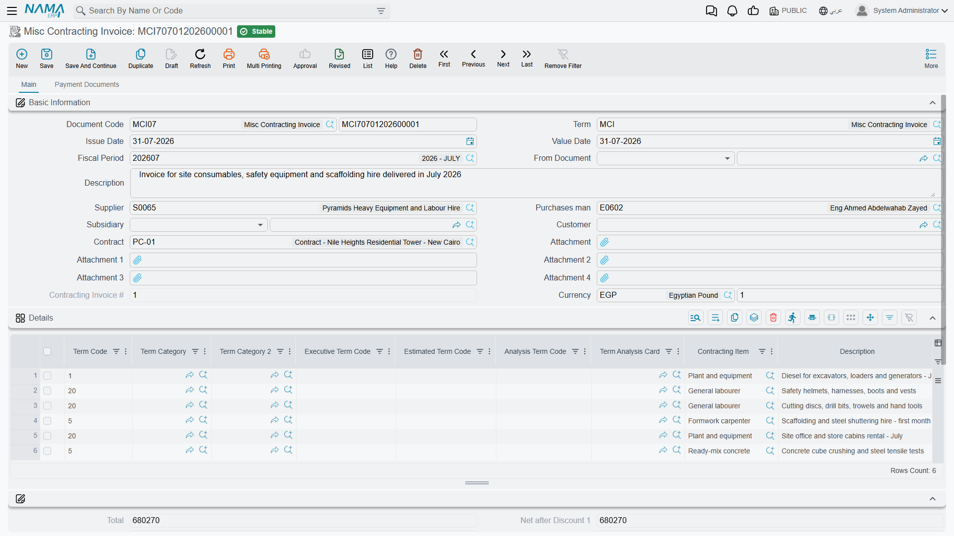954x536 pixels.
Task: Click the grid column chooser icon
Action: pyautogui.click(x=938, y=343)
